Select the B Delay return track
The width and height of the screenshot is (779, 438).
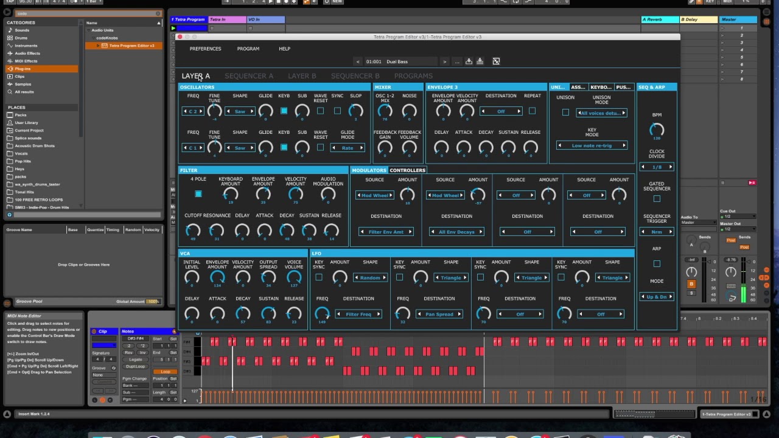[x=699, y=19]
